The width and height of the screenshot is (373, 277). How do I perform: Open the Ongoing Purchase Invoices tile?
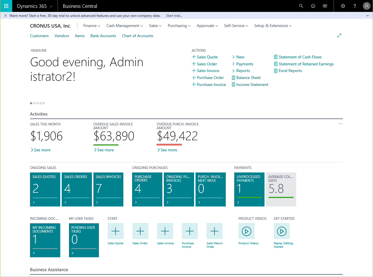coord(179,189)
